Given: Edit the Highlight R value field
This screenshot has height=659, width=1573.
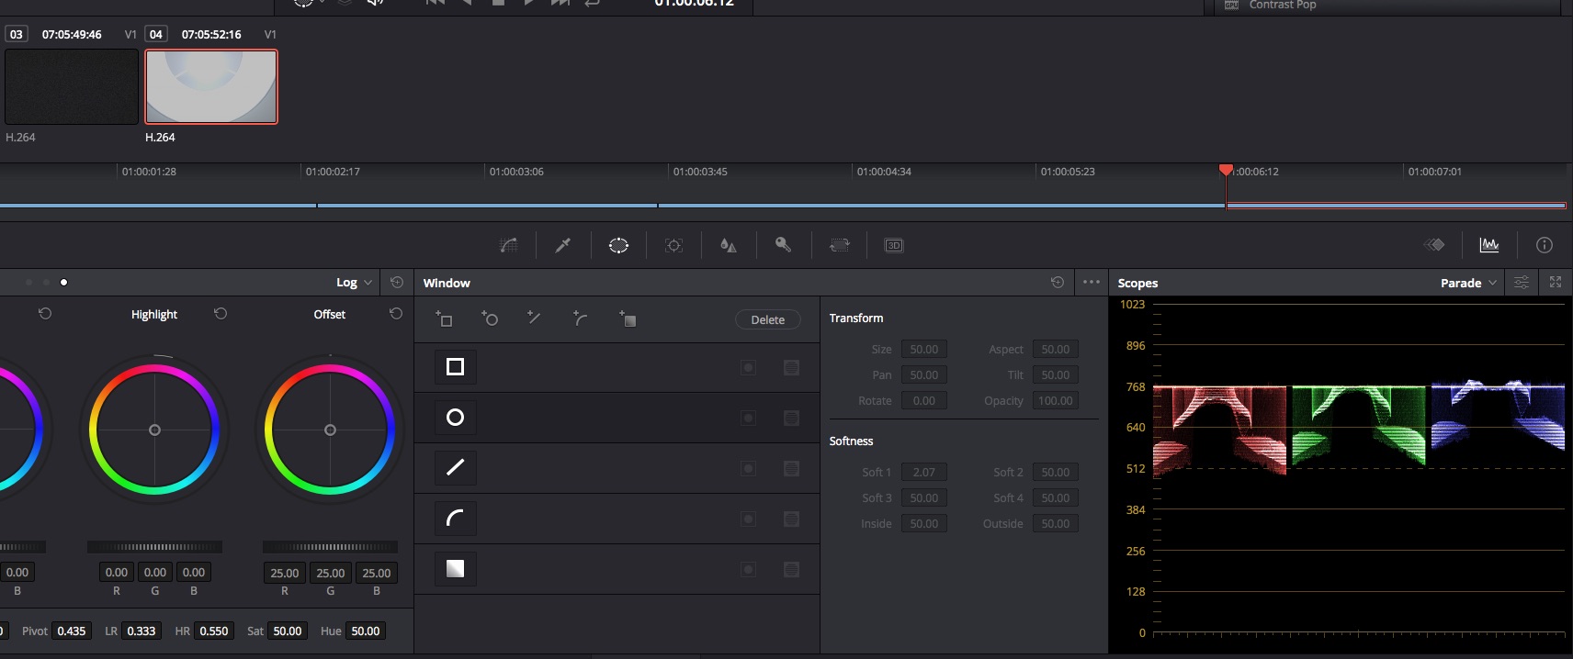Looking at the screenshot, I should pos(117,572).
